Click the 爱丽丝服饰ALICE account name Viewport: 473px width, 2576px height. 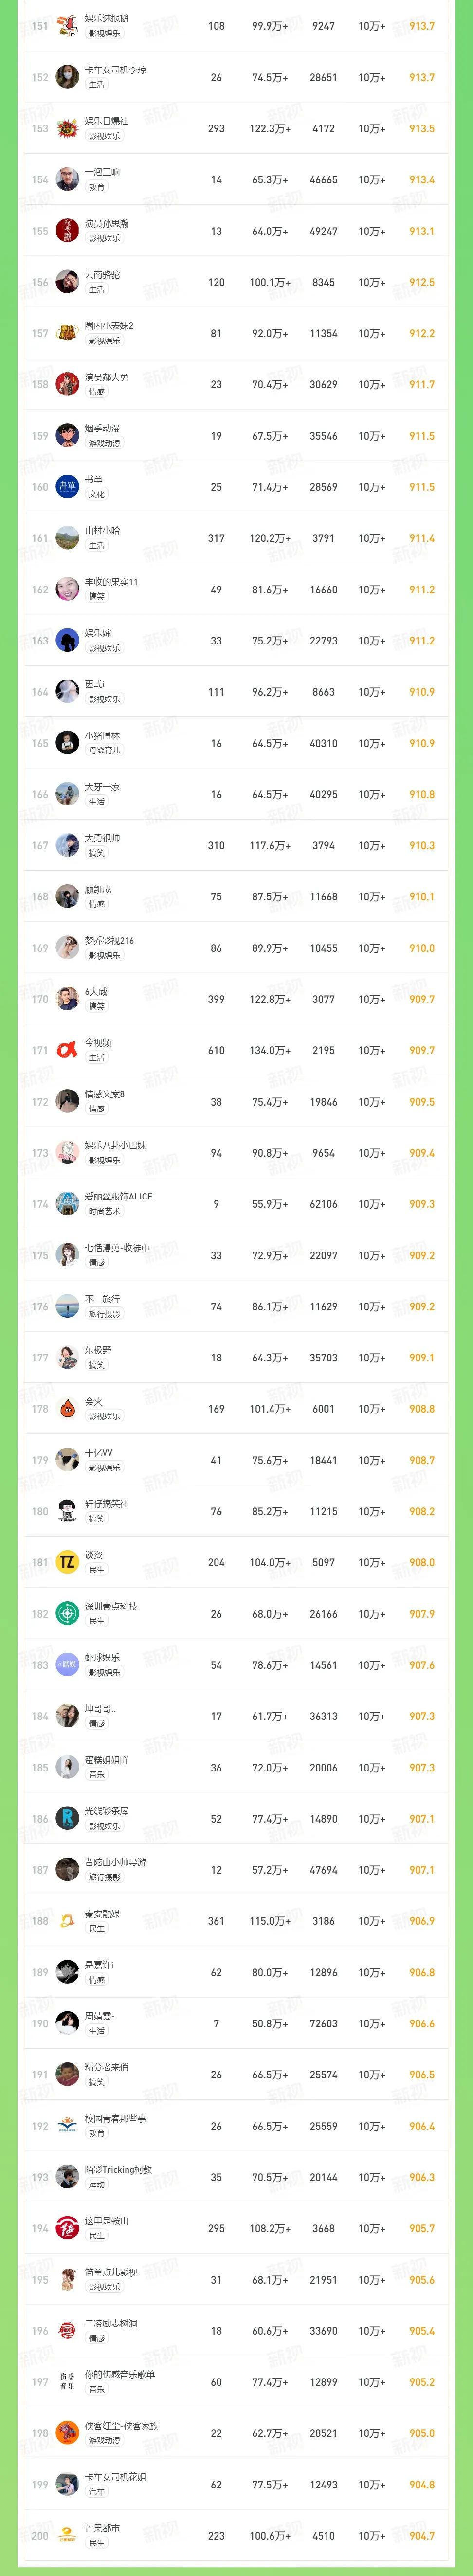pyautogui.click(x=118, y=1196)
